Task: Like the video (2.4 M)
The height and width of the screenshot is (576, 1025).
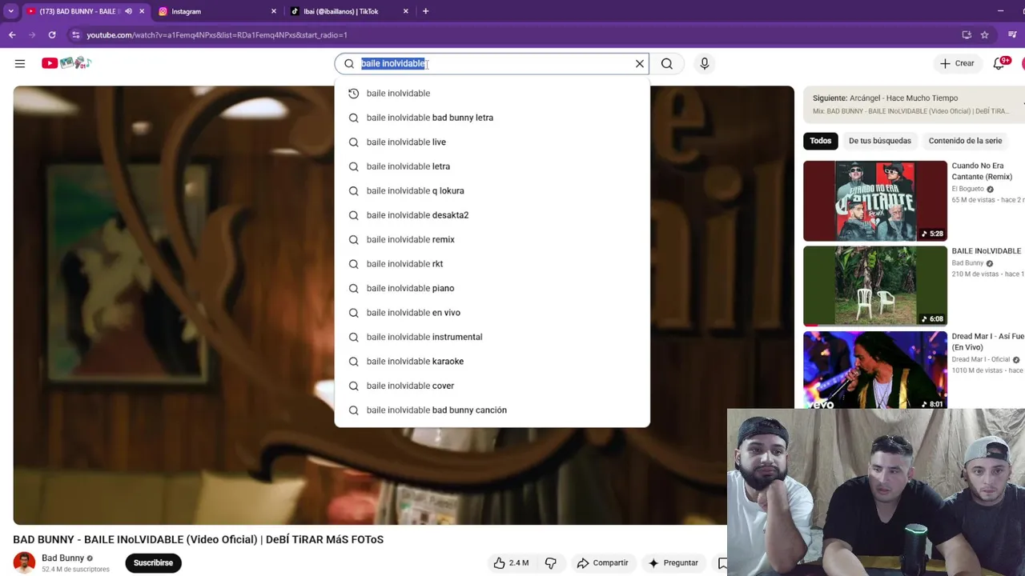Action: click(511, 563)
